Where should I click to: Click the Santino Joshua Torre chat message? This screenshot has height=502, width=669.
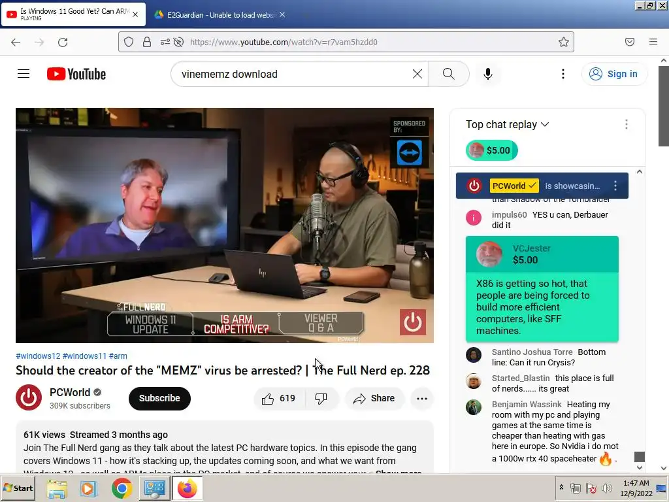tap(542, 358)
